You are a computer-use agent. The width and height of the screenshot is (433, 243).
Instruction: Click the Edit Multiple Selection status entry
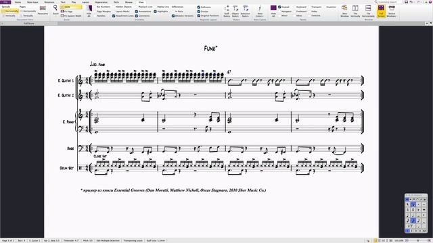point(108,240)
